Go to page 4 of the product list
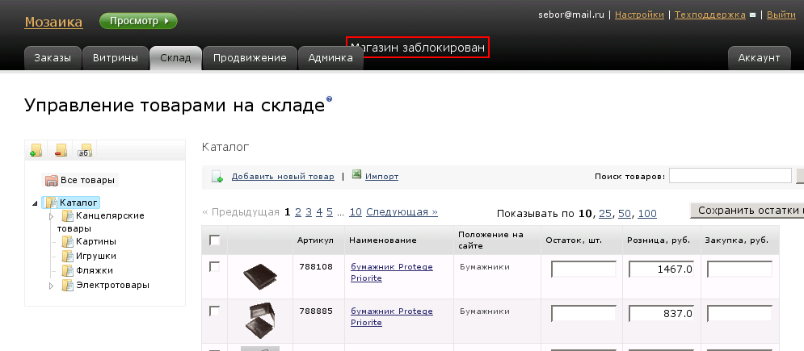The height and width of the screenshot is (351, 804). pos(319,212)
